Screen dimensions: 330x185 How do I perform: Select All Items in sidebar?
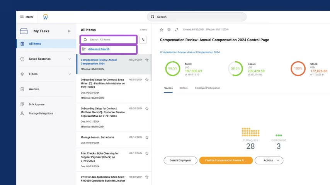(x=46, y=44)
